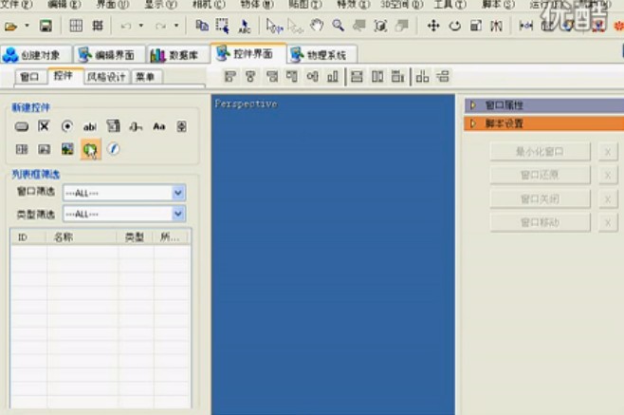Switch to the 创建对象 tab

(x=36, y=55)
